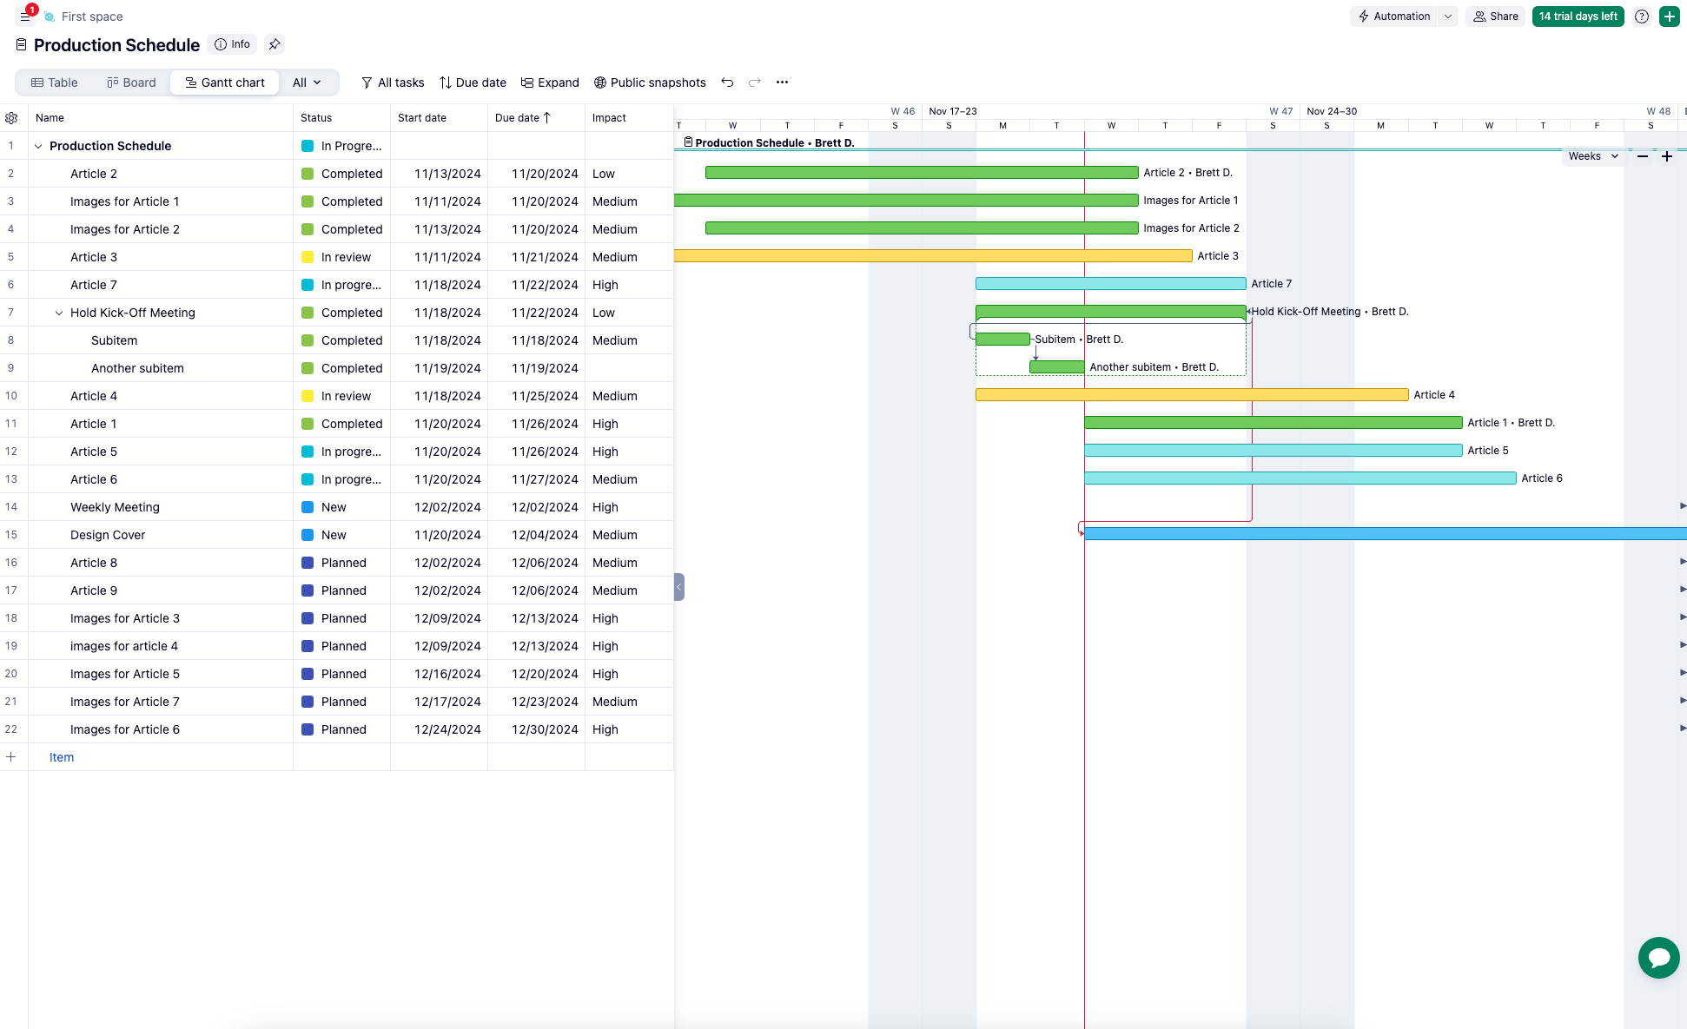Open the Automation dropdown arrow

click(1447, 16)
